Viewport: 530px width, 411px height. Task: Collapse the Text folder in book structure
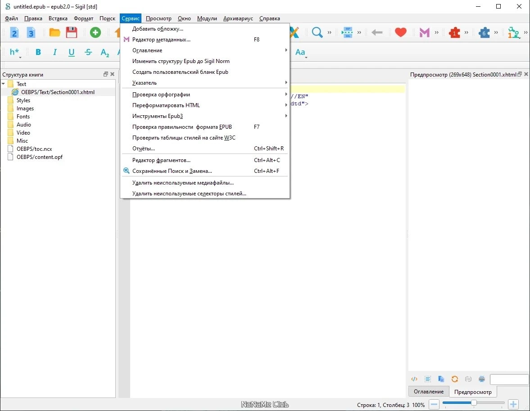(x=4, y=84)
